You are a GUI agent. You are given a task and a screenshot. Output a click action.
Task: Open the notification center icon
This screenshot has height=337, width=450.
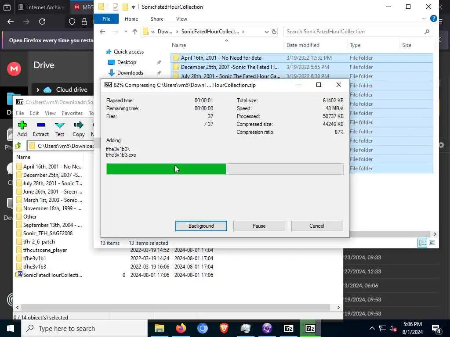coord(436,329)
